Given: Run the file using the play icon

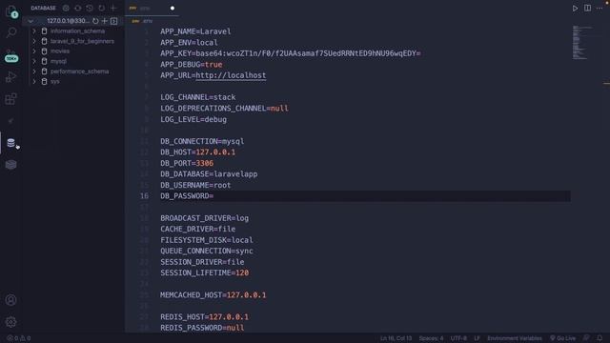Looking at the screenshot, I should pyautogui.click(x=575, y=9).
